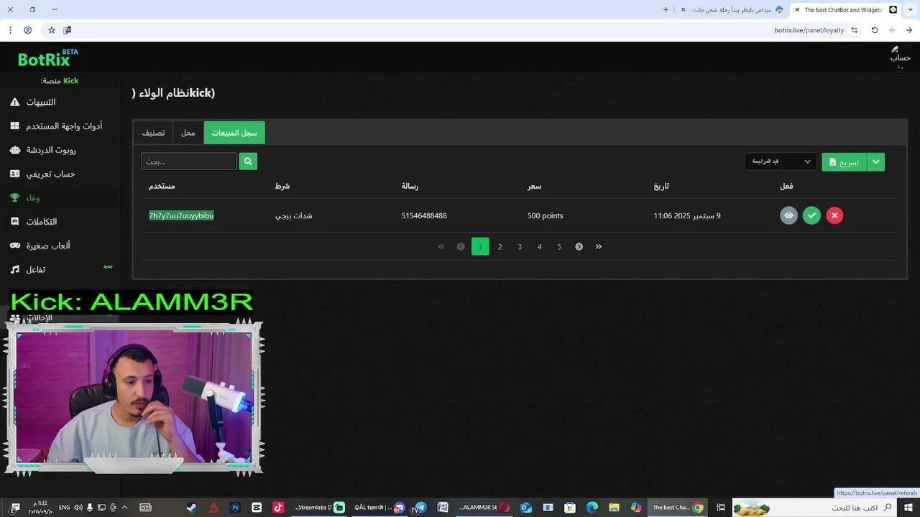Click the Windows Start button
920x517 pixels.
click(x=908, y=508)
